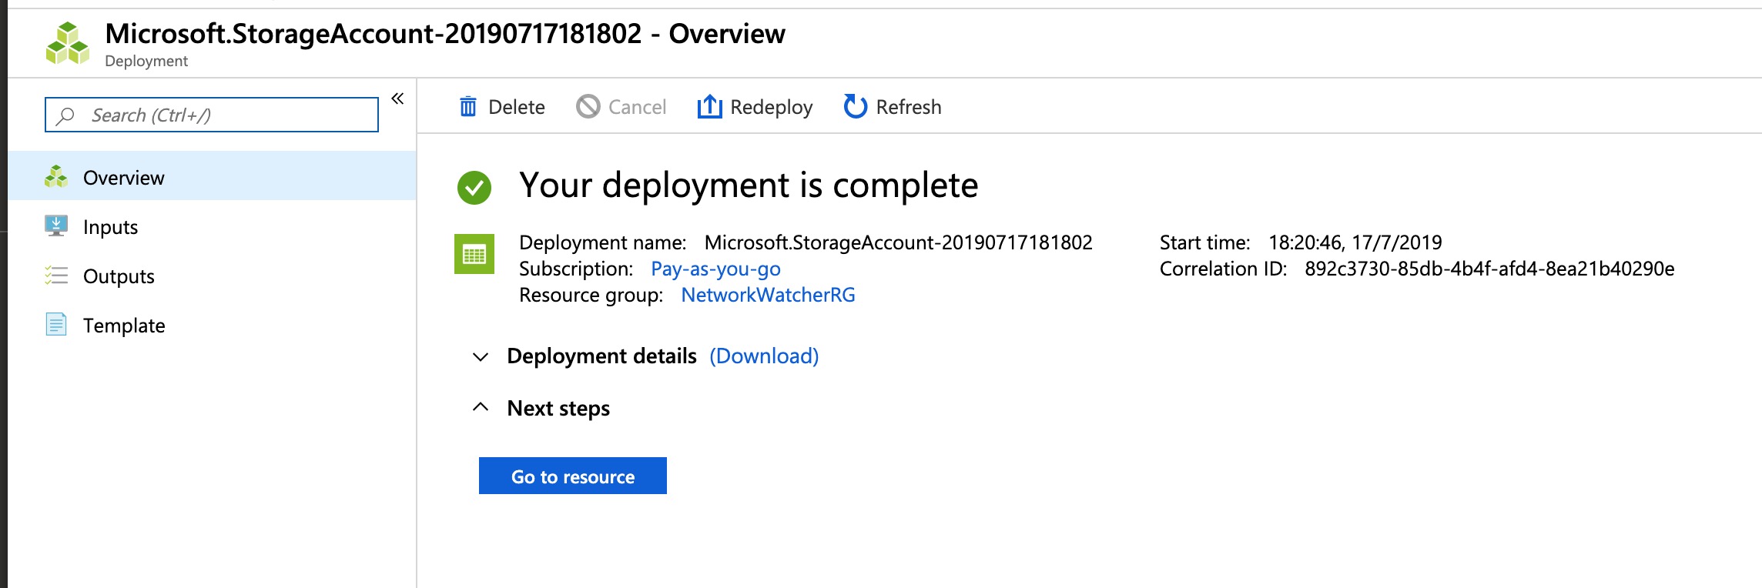Open the NetworkWatcherRG resource group link

768,295
